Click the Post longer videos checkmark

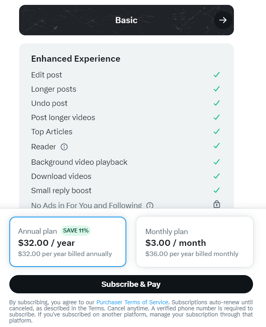point(217,117)
